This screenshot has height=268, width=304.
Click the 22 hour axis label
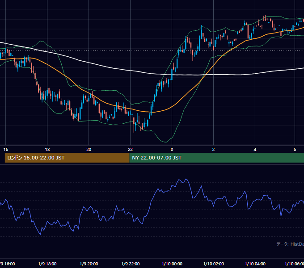tap(130, 150)
